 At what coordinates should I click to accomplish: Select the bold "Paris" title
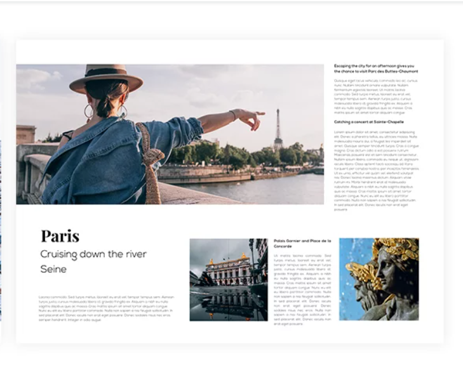click(x=60, y=236)
